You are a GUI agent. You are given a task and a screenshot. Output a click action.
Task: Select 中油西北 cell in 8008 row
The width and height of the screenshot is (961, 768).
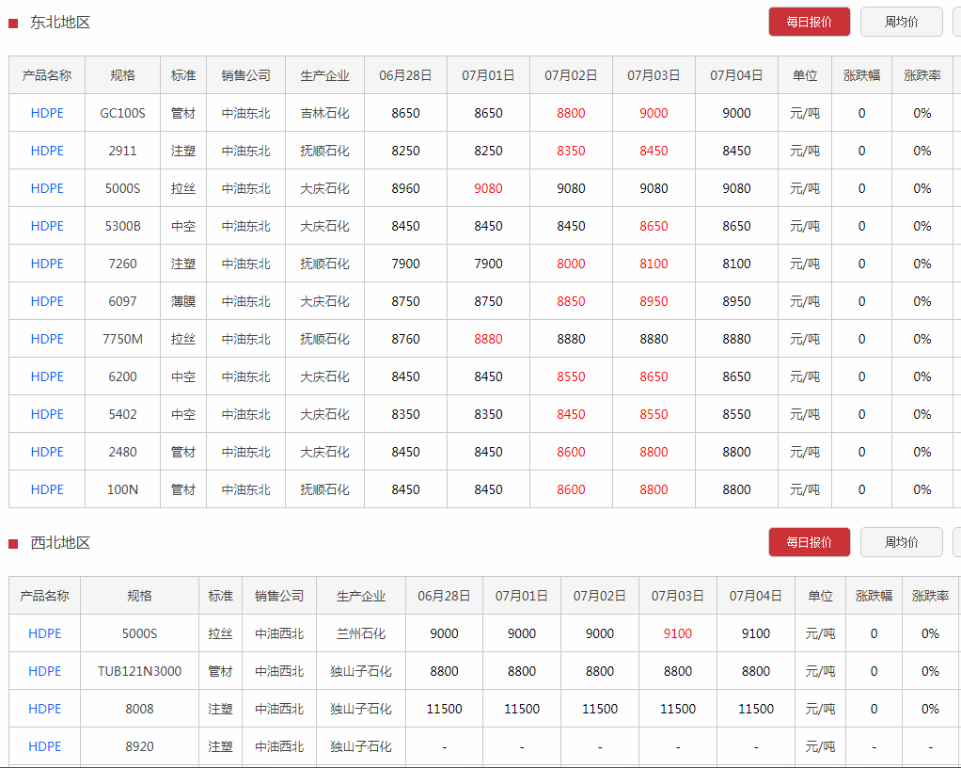click(279, 709)
